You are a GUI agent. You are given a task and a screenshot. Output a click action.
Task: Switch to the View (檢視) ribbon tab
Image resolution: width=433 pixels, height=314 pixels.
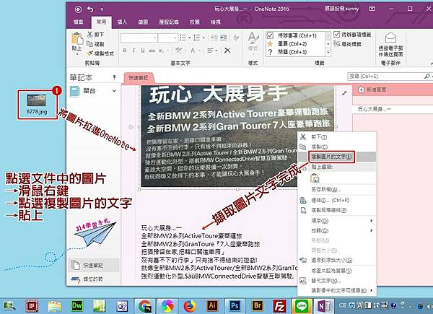click(x=216, y=22)
